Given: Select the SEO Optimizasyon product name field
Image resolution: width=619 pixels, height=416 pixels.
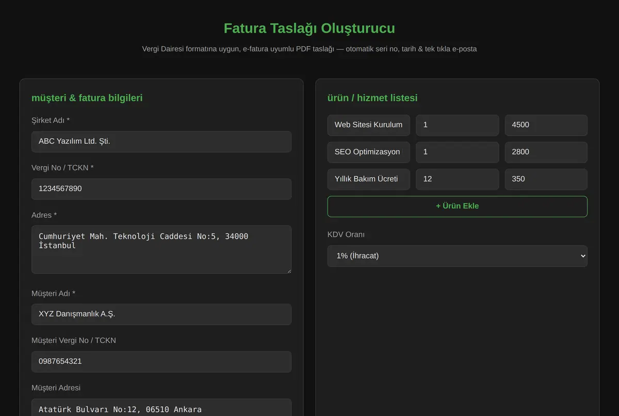Looking at the screenshot, I should pos(369,152).
